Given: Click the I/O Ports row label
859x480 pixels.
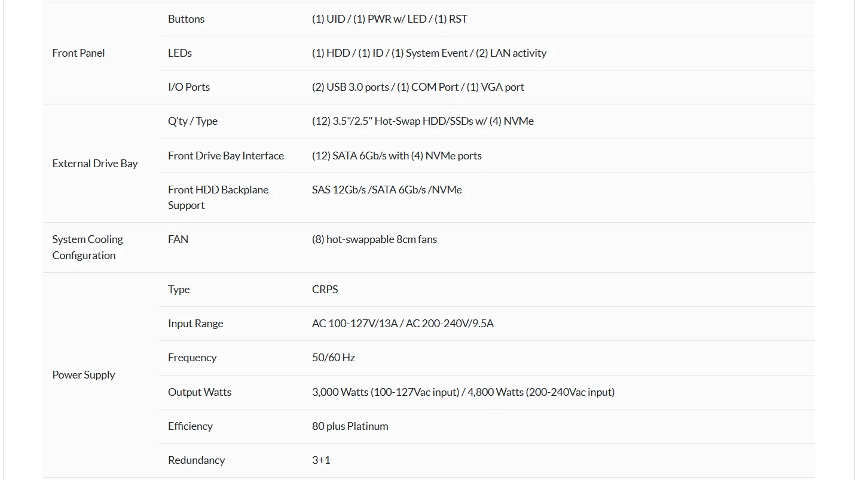Looking at the screenshot, I should click(x=189, y=87).
